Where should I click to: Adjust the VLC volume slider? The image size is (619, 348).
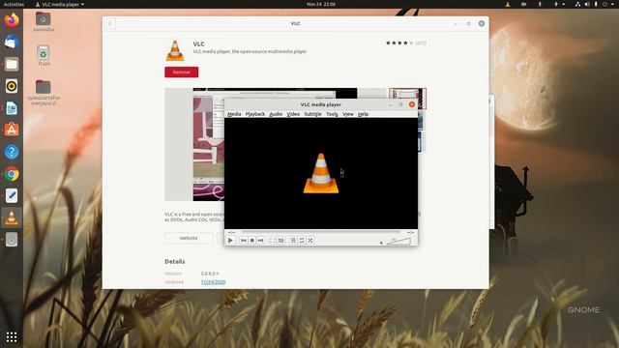398,242
